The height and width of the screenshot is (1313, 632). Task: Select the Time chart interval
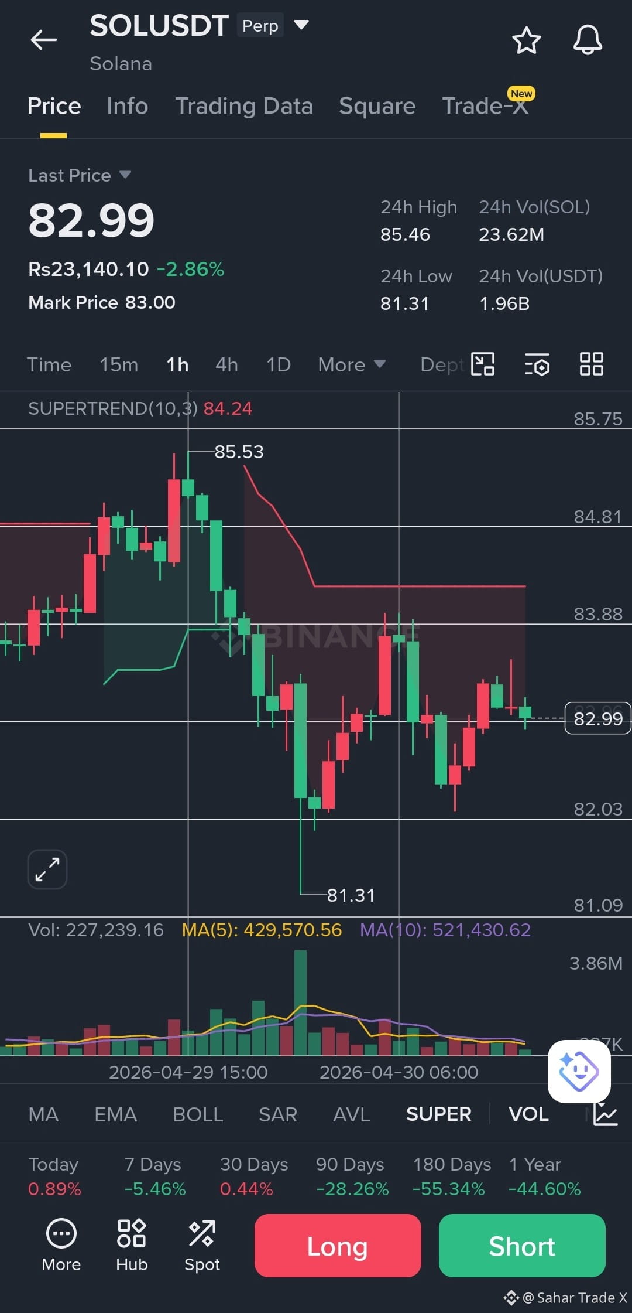(49, 364)
